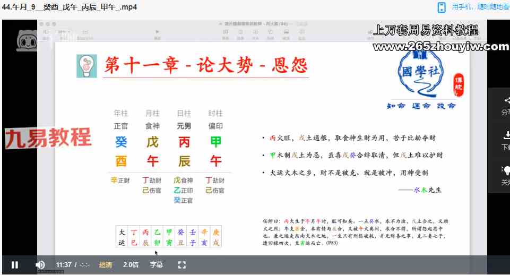Click the 11:37 elapsed time display
Viewport: 510px width, 275px height.
tap(64, 265)
